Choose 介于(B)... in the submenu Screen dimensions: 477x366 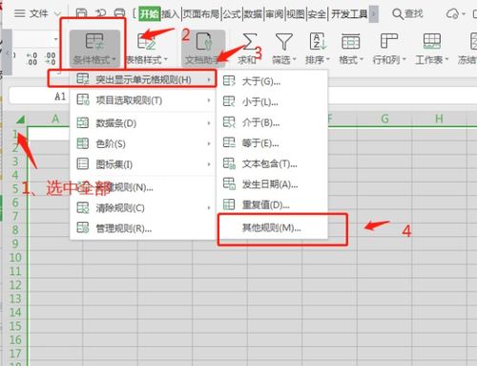(272, 122)
